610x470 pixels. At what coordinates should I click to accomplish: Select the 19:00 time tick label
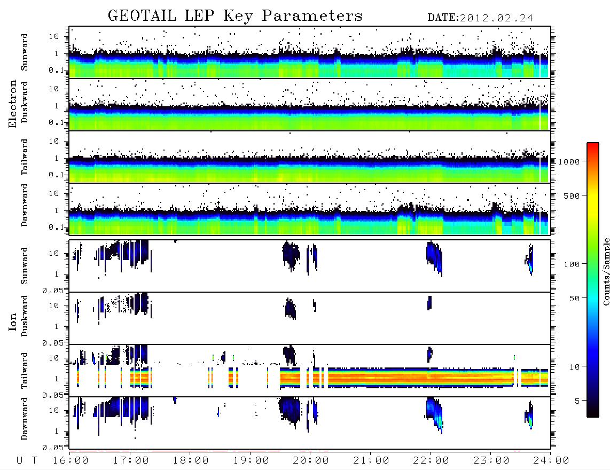coord(251,460)
